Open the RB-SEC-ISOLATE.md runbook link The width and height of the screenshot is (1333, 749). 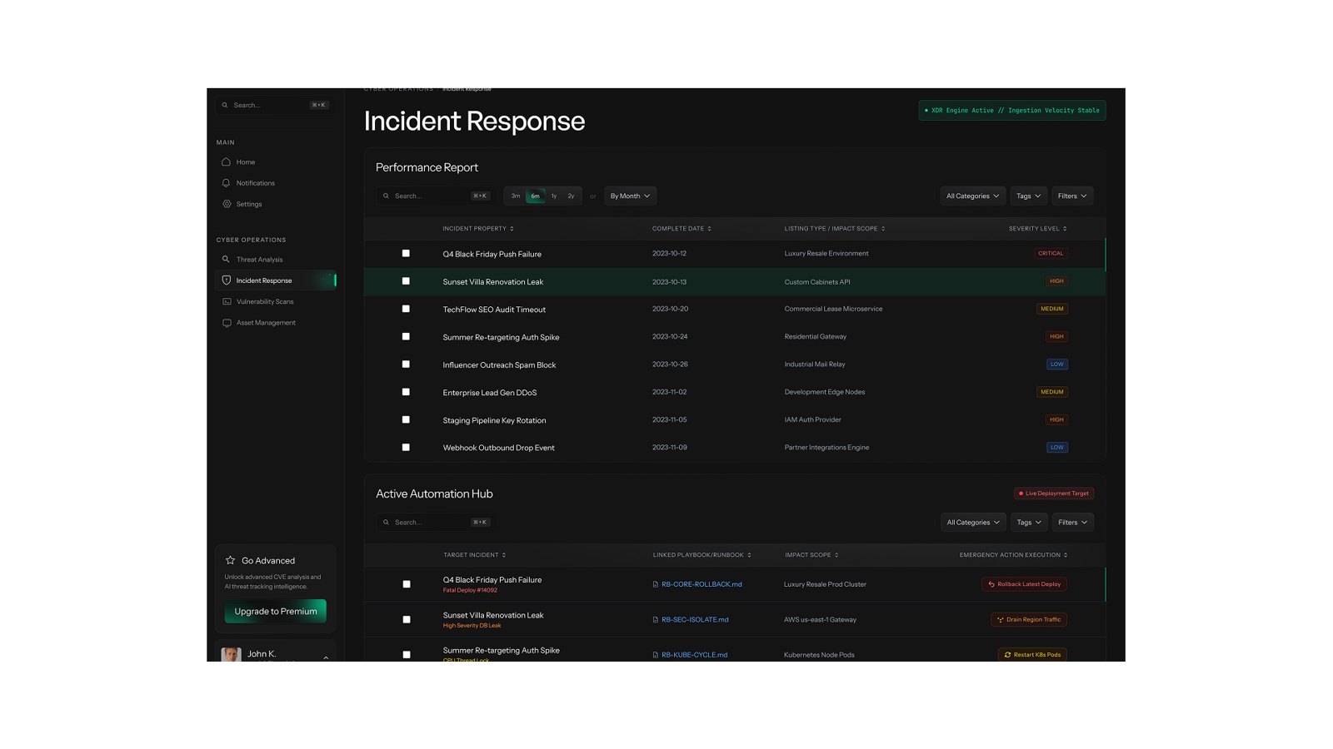pyautogui.click(x=695, y=619)
